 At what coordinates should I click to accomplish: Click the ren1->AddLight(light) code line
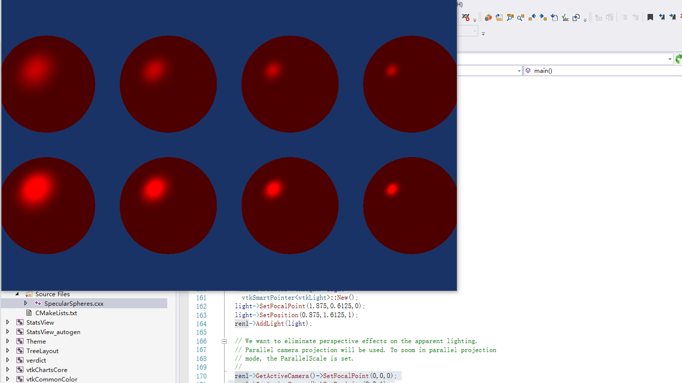click(x=273, y=324)
